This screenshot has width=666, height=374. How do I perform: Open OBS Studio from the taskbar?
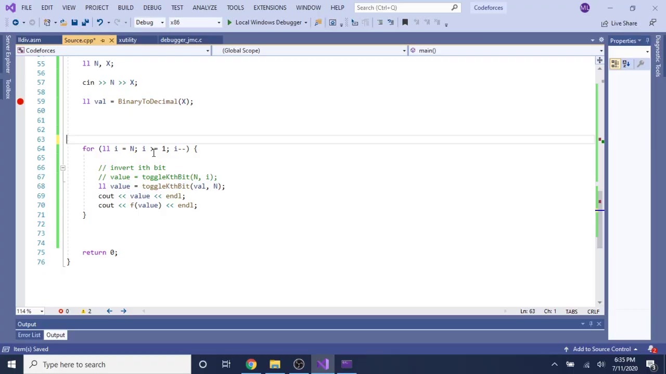pos(299,364)
